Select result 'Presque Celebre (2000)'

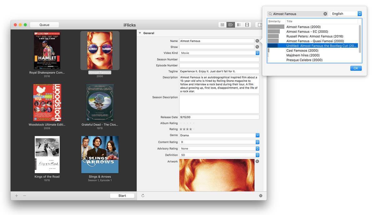[313, 60]
